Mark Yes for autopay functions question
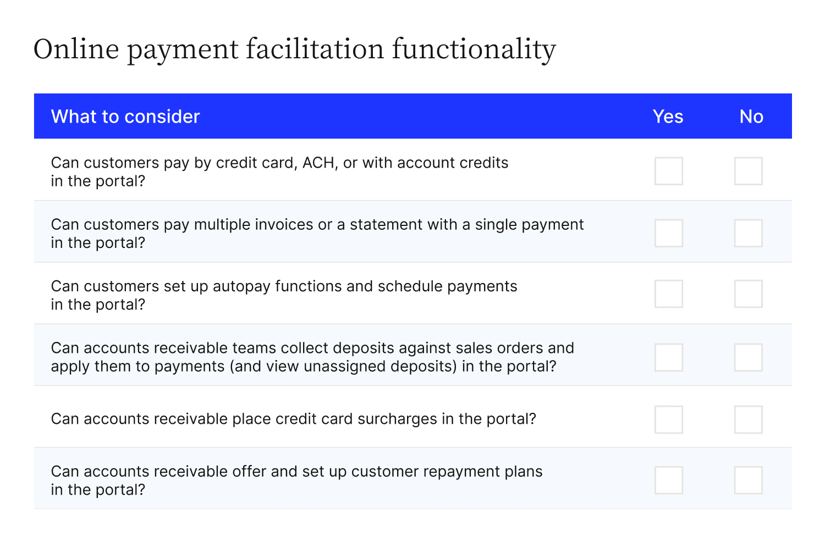This screenshot has height=542, width=825. [669, 294]
